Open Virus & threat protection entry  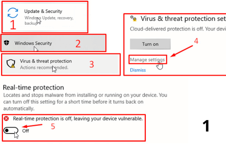[x=46, y=61]
